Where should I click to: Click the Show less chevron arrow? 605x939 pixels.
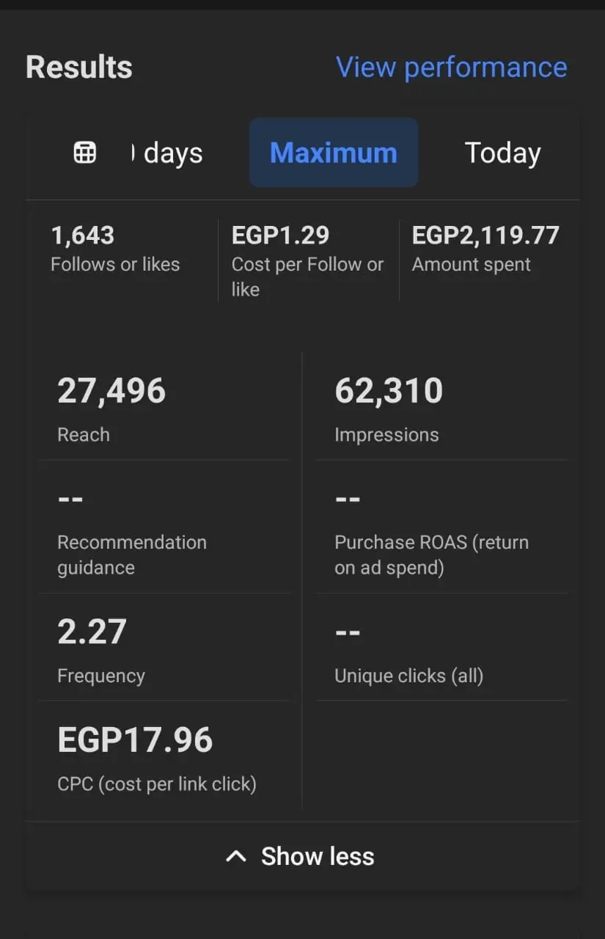tap(235, 856)
